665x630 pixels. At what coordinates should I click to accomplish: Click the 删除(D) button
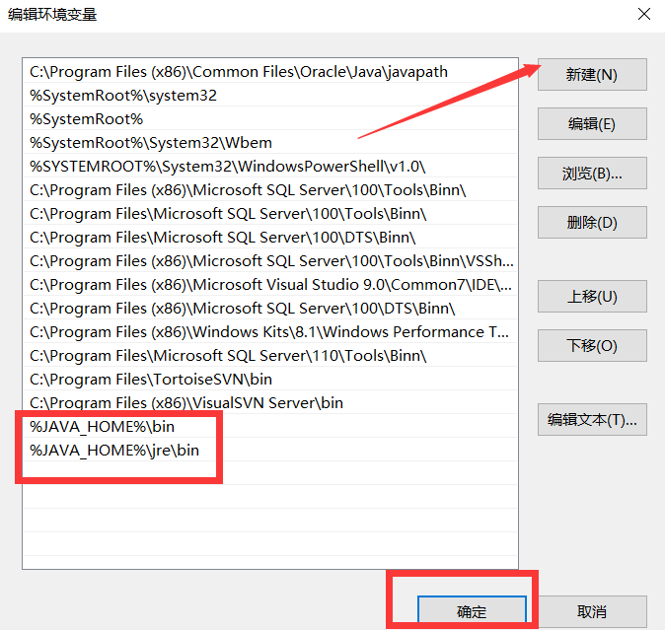click(x=592, y=223)
